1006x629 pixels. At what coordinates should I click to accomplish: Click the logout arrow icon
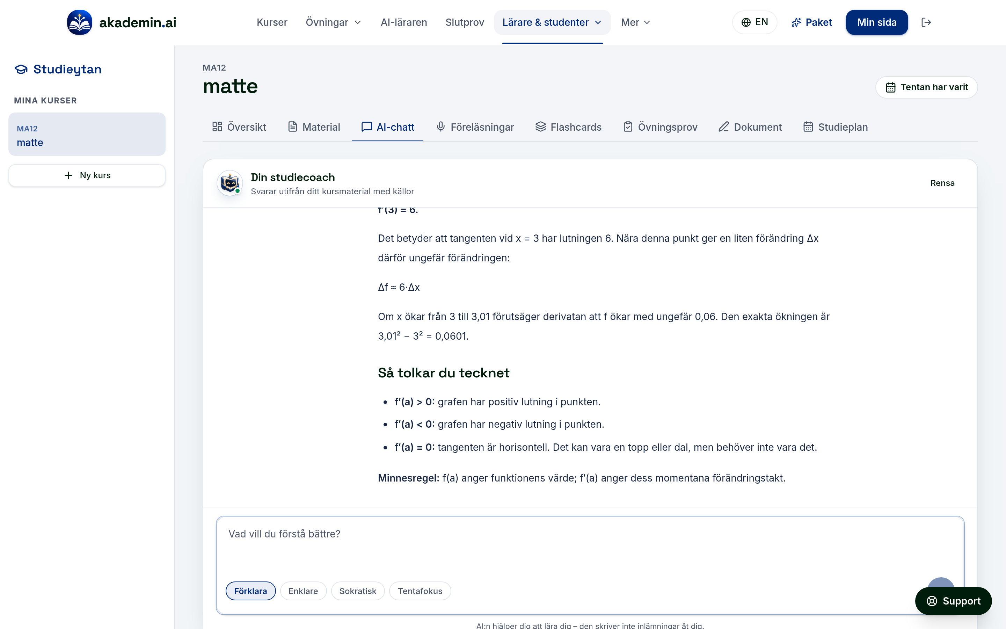click(926, 22)
